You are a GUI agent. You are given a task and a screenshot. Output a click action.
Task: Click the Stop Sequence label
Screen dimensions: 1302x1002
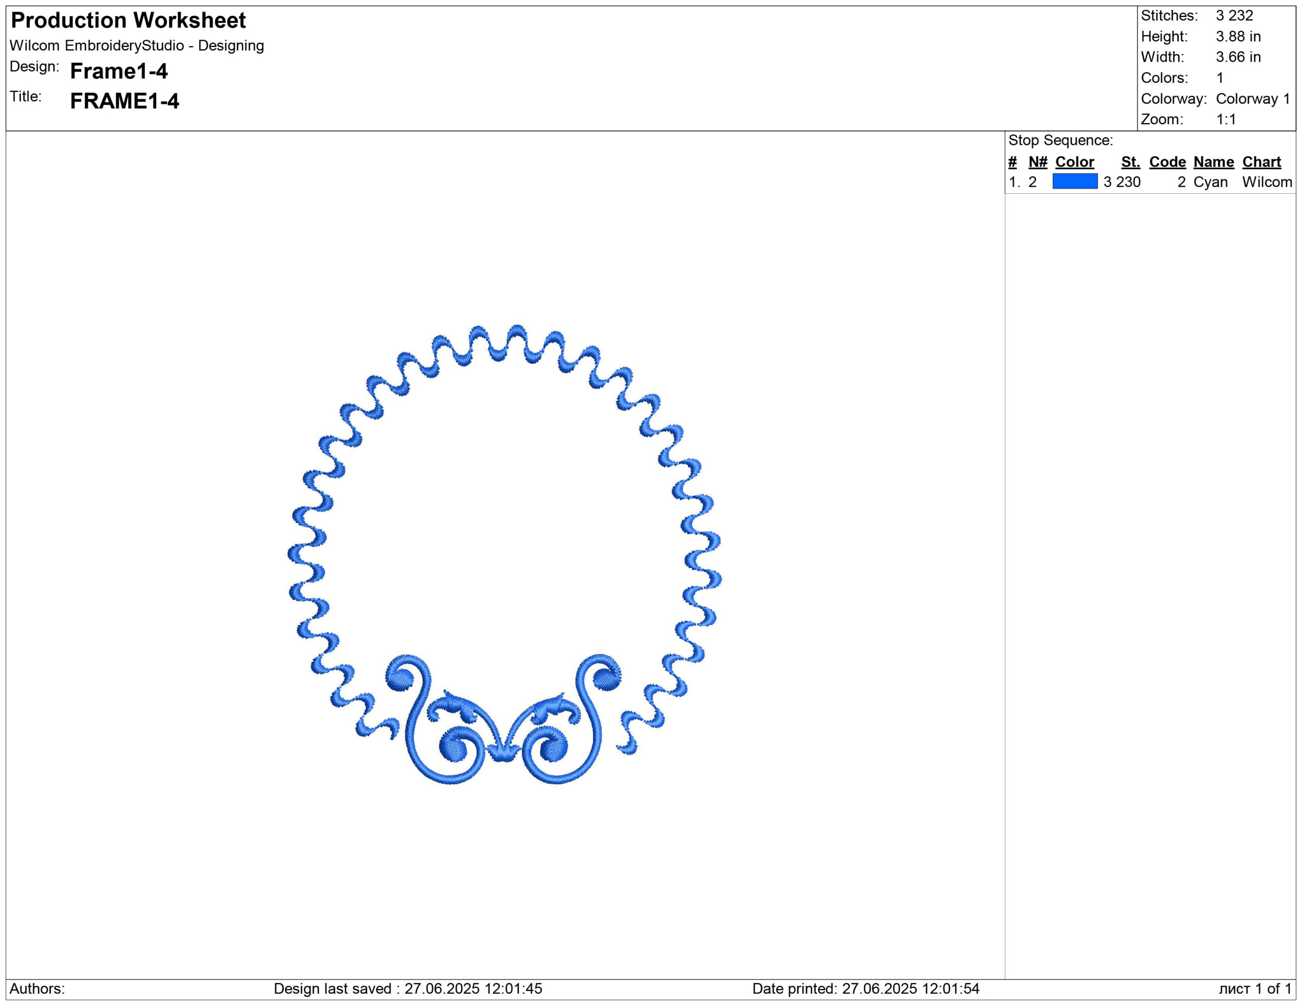1060,141
